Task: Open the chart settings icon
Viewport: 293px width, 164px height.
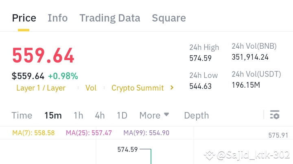Action: point(275,115)
